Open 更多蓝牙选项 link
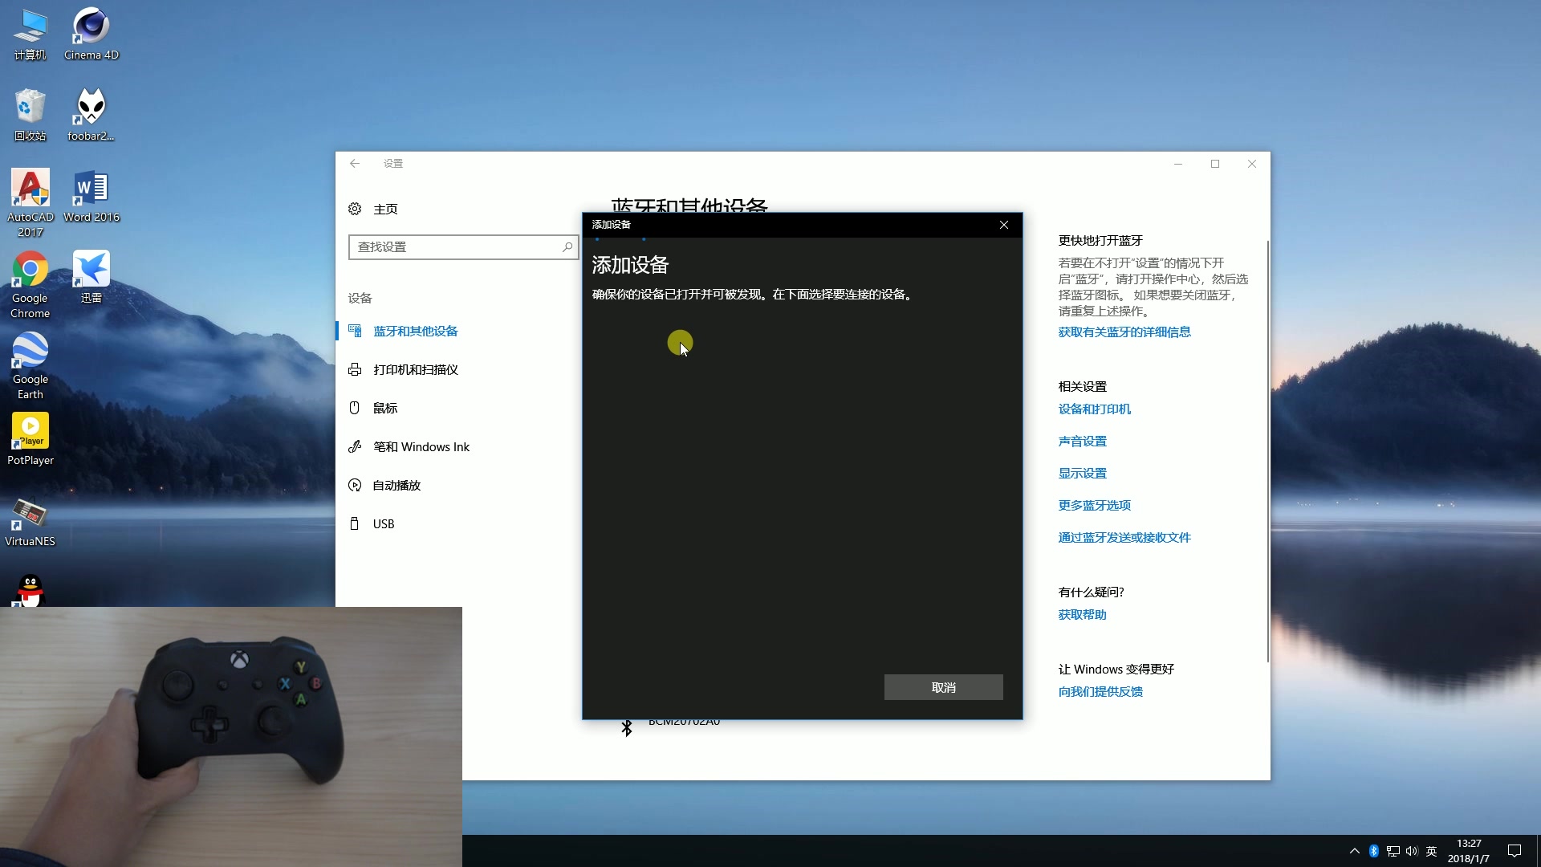 (x=1095, y=505)
